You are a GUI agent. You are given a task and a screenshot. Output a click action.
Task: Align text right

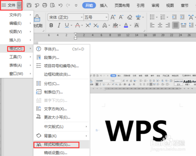pos(168,25)
